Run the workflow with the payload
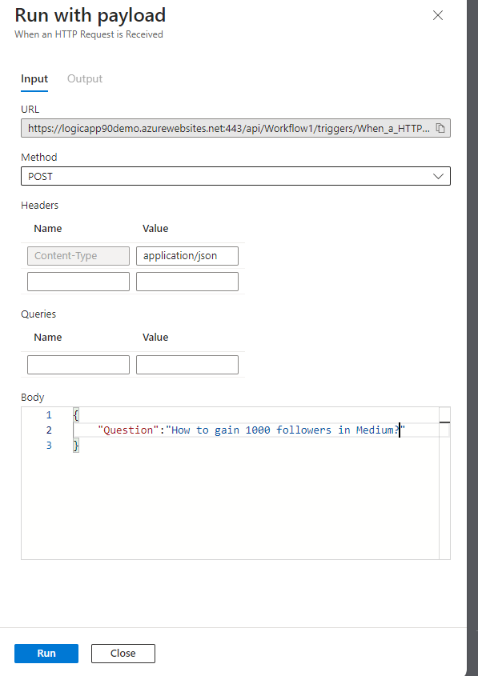The image size is (478, 676). point(46,653)
